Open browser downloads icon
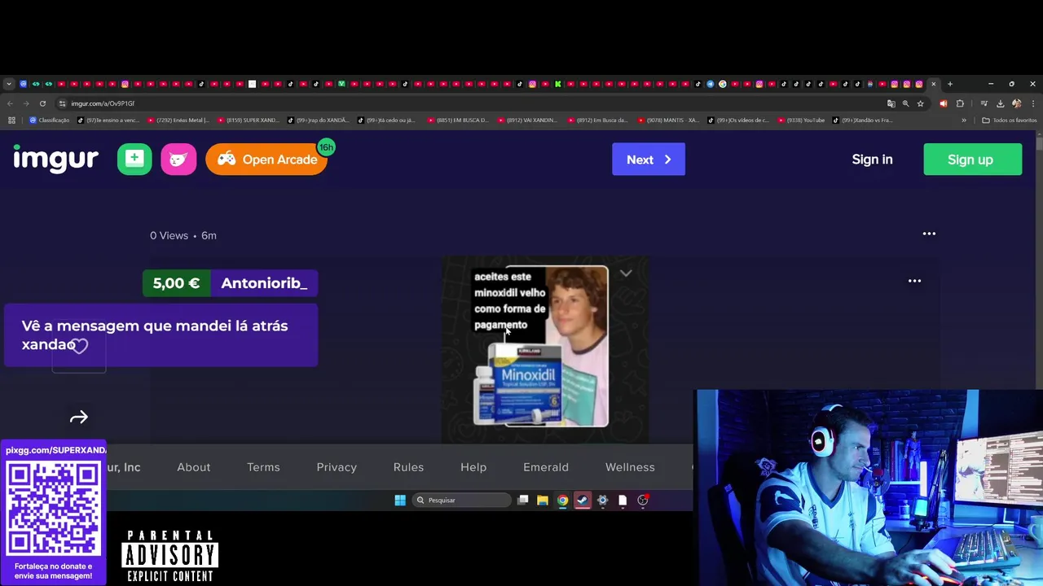Viewport: 1043px width, 586px height. pos(1001,103)
